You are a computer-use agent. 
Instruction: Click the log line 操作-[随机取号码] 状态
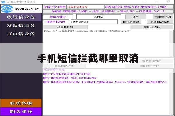pos(70,78)
